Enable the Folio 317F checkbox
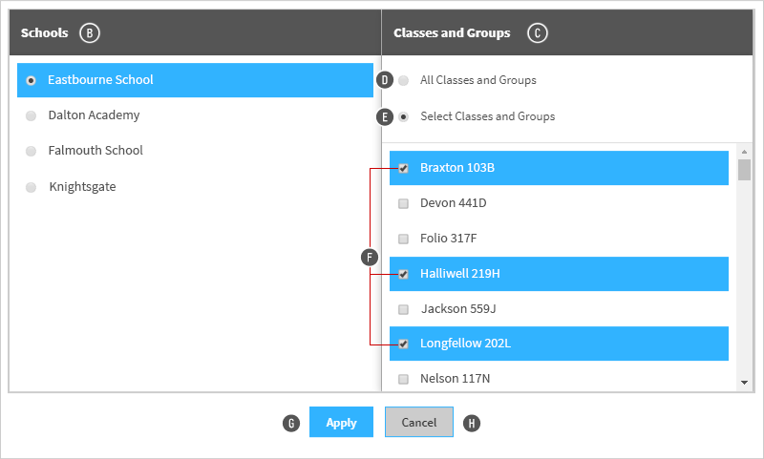The width and height of the screenshot is (764, 459). click(x=403, y=239)
